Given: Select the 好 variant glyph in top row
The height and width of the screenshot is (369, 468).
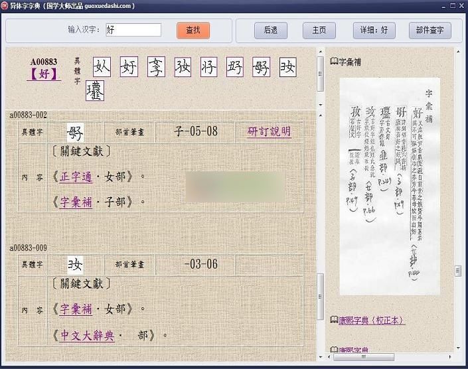Looking at the screenshot, I should pos(129,67).
